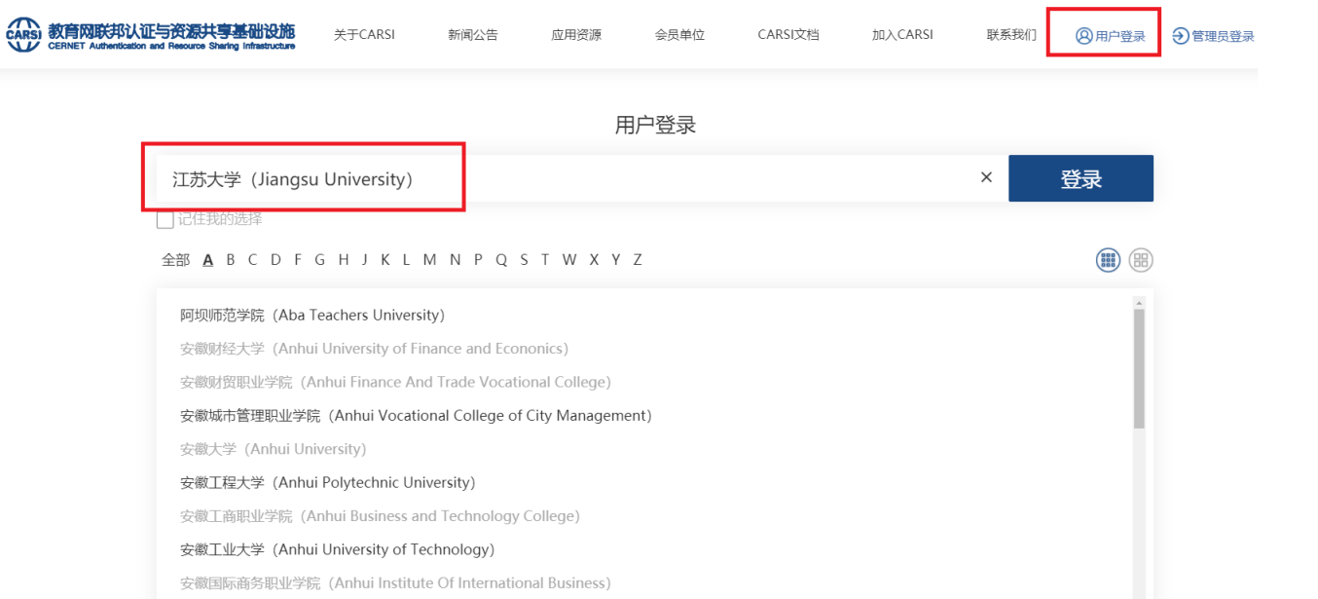Filter universities by letter G
This screenshot has width=1318, height=599.
(x=319, y=260)
